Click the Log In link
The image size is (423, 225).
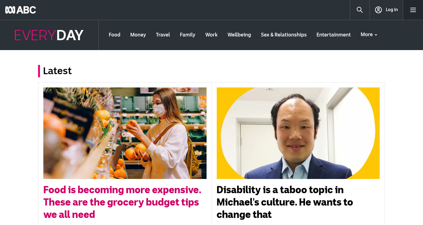[x=392, y=10]
